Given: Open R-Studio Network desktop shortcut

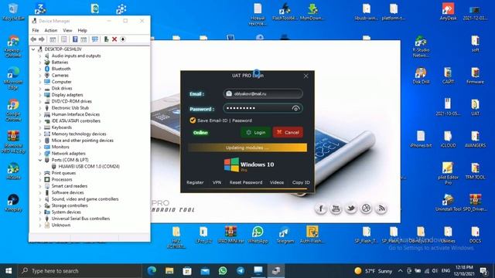Looking at the screenshot, I should (x=421, y=46).
